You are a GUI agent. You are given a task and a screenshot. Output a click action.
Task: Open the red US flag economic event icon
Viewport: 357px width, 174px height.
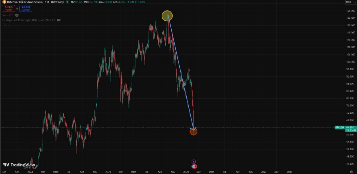194,166
